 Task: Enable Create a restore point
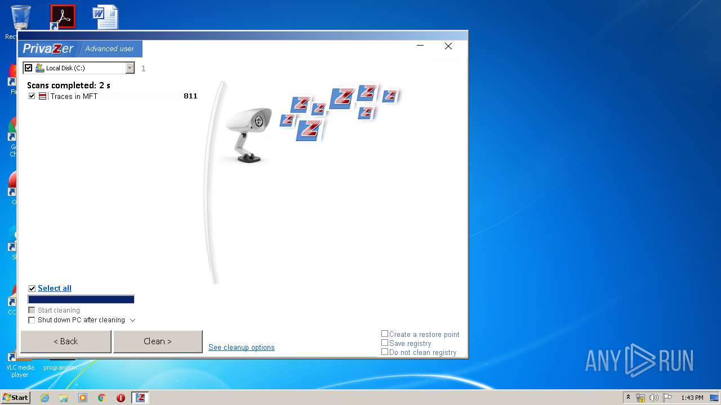pos(385,334)
